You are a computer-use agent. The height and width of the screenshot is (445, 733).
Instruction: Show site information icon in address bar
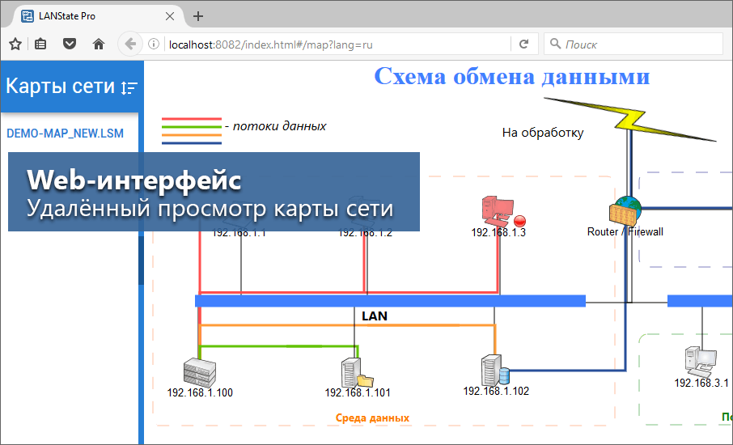tap(154, 44)
